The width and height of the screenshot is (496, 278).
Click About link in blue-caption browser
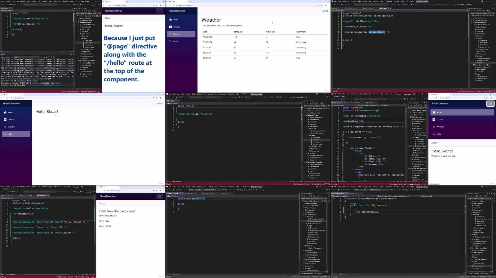108,18
